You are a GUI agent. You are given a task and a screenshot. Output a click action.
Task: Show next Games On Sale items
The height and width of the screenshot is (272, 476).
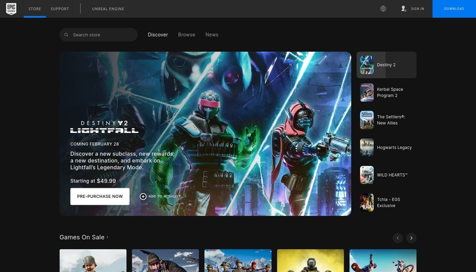tap(411, 238)
